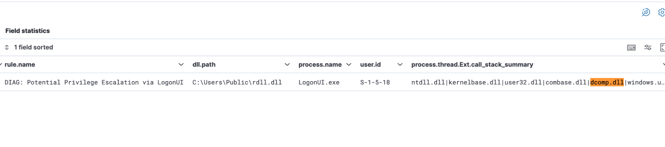
Task: Select the C:\Users\Public\rdll.dll cell
Action: [x=237, y=82]
